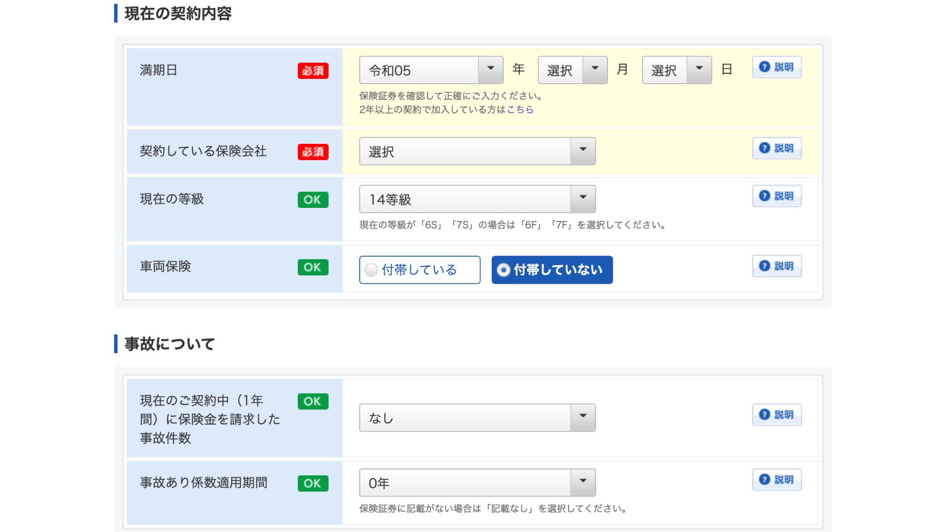This screenshot has width=946, height=532.
Task: Click the 車両保険 field label
Action: 165,266
